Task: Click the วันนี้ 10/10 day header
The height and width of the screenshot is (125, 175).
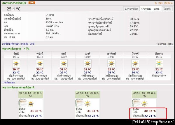Action: 16,55
